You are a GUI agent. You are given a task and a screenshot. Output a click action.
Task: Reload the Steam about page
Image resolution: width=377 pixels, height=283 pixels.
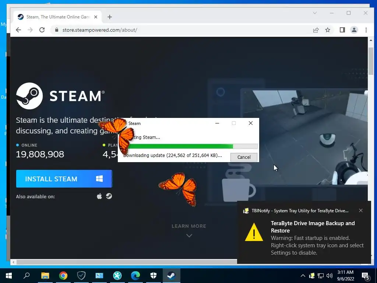click(42, 30)
